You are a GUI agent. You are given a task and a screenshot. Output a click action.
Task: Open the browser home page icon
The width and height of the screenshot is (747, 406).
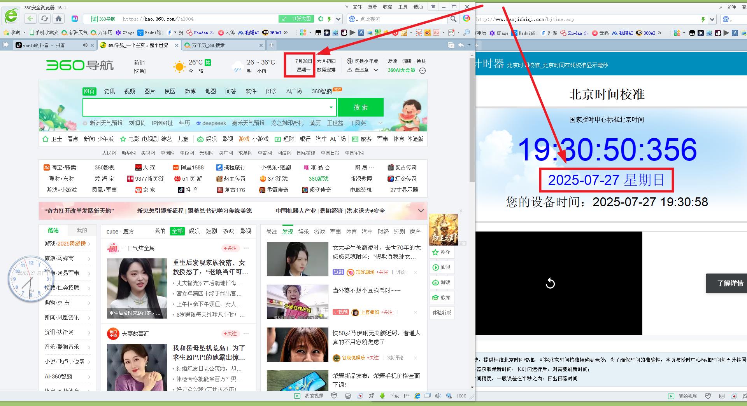(58, 19)
